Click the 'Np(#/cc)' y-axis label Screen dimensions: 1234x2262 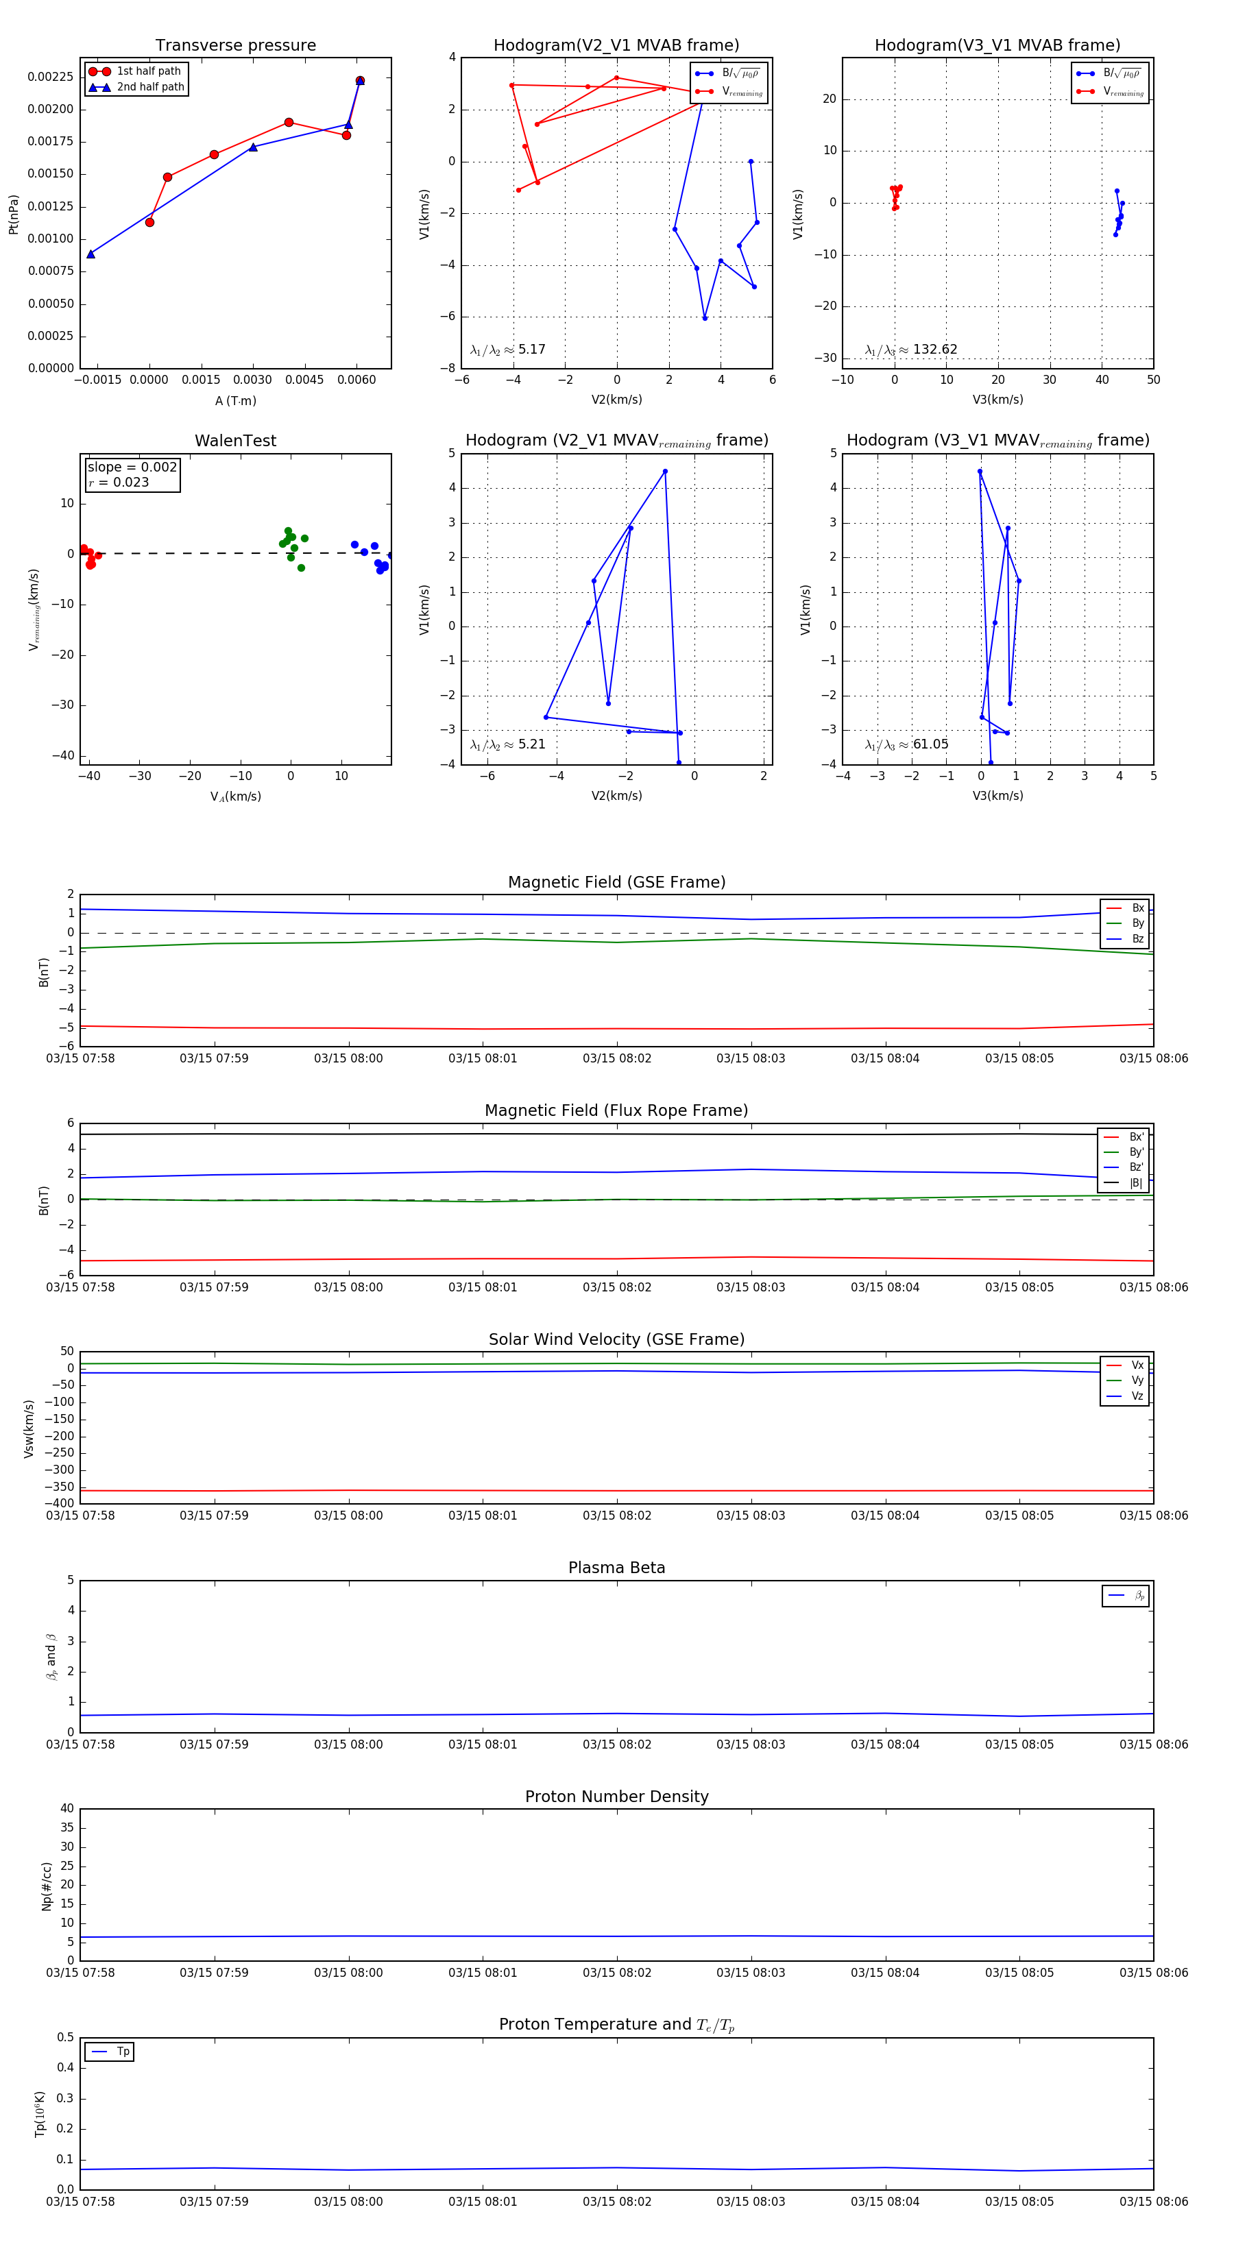[x=47, y=1886]
